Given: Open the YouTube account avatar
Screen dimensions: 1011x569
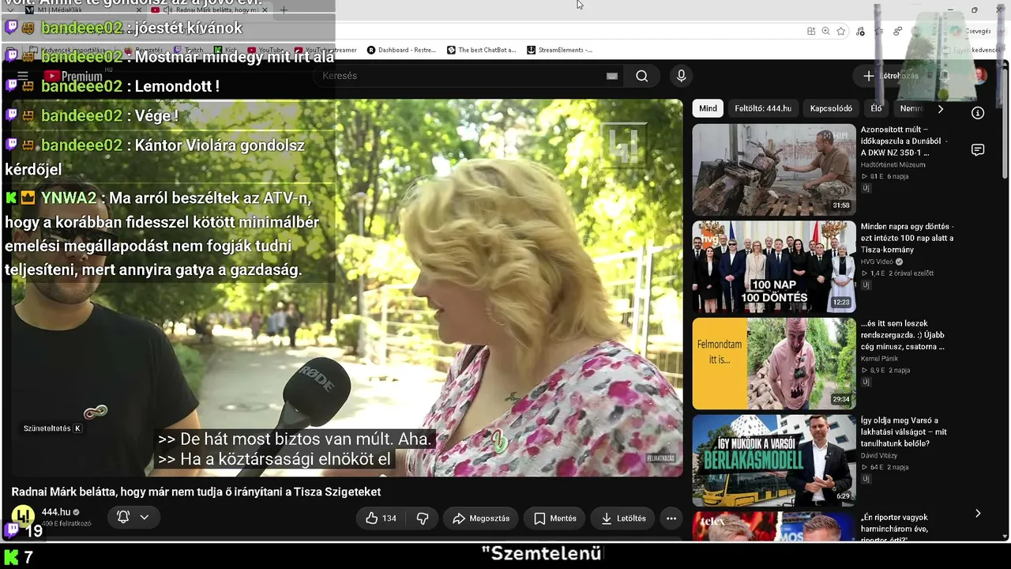Looking at the screenshot, I should [x=980, y=76].
